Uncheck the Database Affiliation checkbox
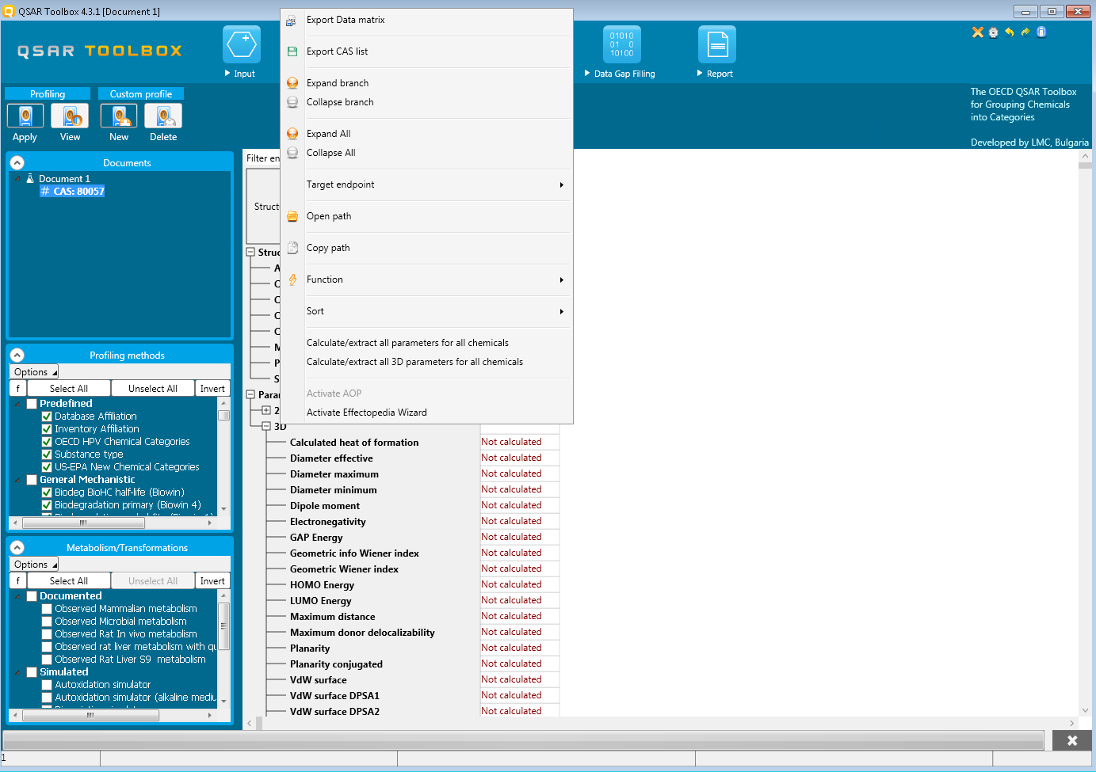 click(x=47, y=416)
